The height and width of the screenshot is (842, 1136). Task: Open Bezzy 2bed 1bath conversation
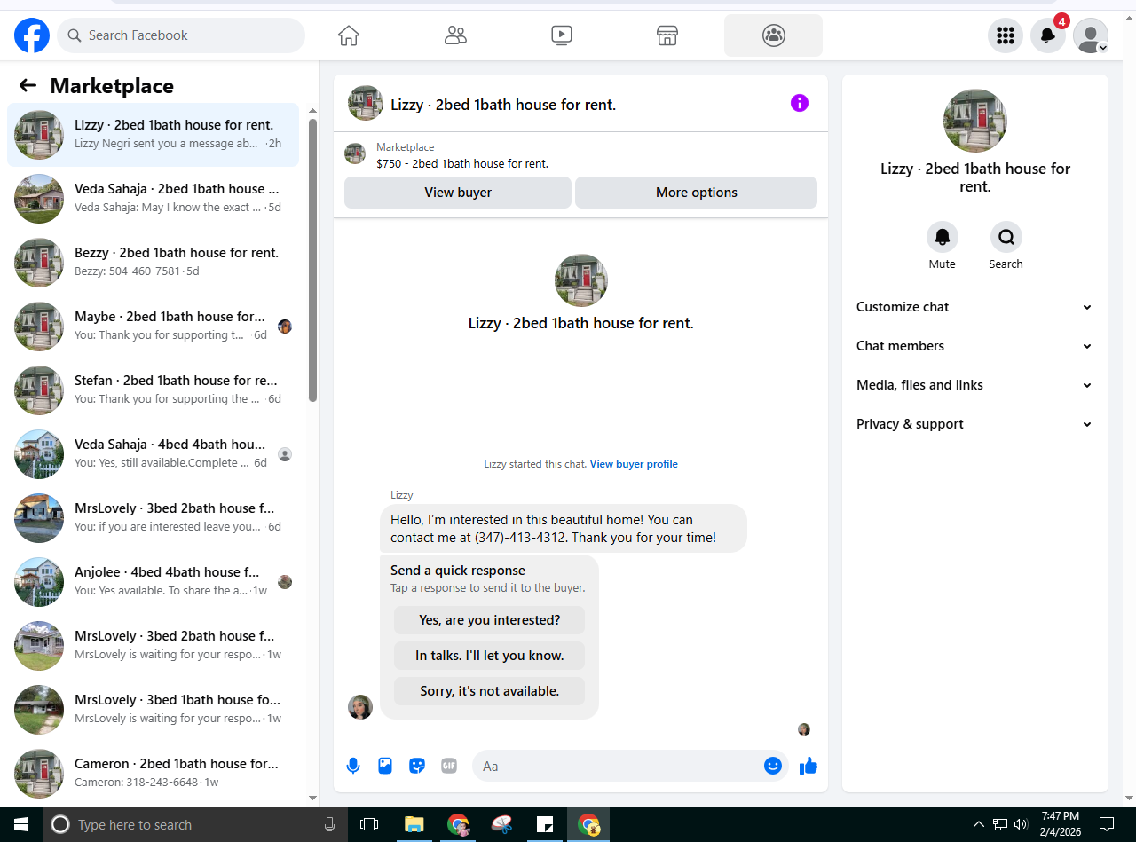[153, 263]
